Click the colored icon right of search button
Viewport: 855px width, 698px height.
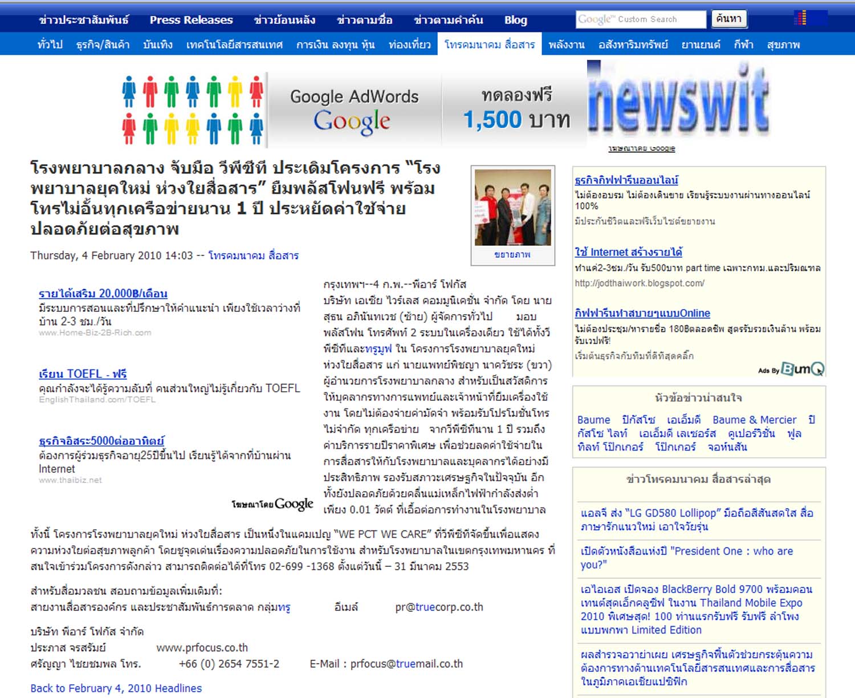click(800, 18)
